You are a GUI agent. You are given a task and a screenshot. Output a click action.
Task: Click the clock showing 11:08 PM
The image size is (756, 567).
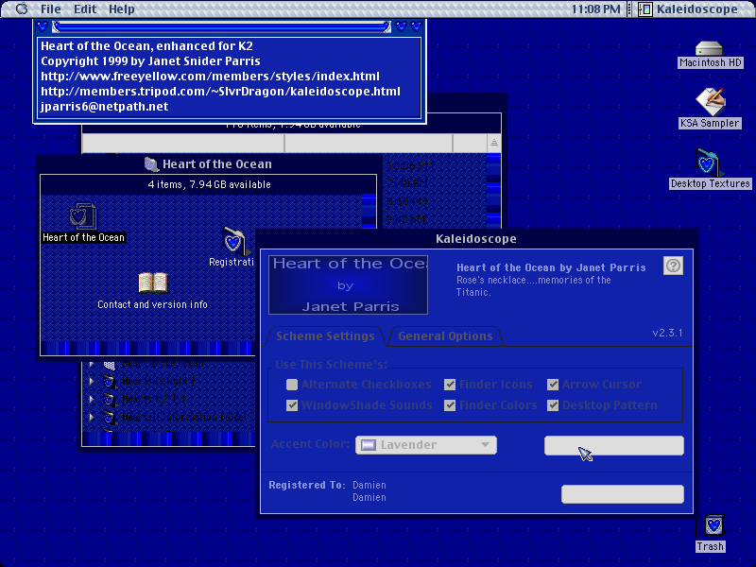596,9
